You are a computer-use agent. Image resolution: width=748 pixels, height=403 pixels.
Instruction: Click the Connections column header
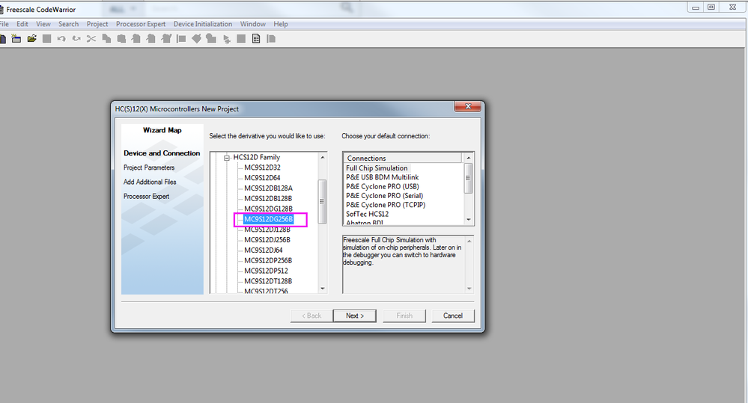click(403, 159)
